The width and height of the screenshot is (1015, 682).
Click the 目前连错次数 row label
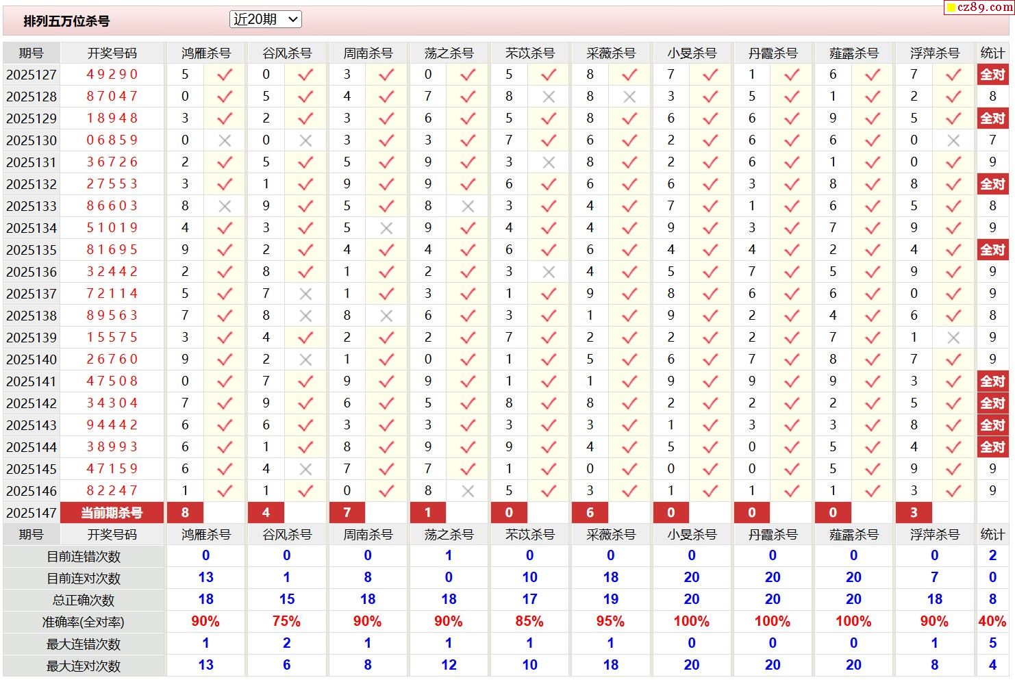[84, 557]
